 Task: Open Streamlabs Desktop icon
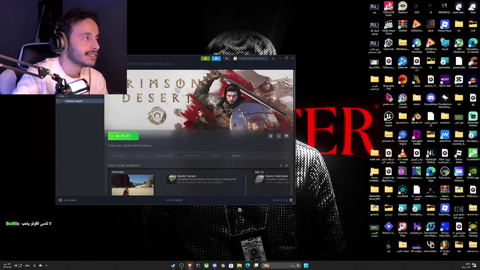point(473,120)
